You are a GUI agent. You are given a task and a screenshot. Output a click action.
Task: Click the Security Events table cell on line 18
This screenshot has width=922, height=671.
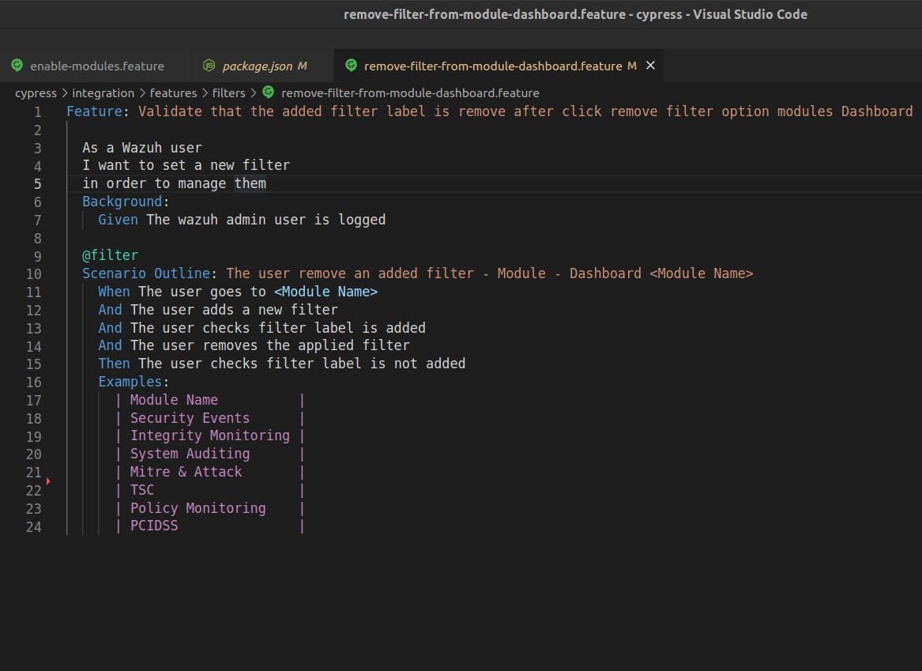[190, 417]
